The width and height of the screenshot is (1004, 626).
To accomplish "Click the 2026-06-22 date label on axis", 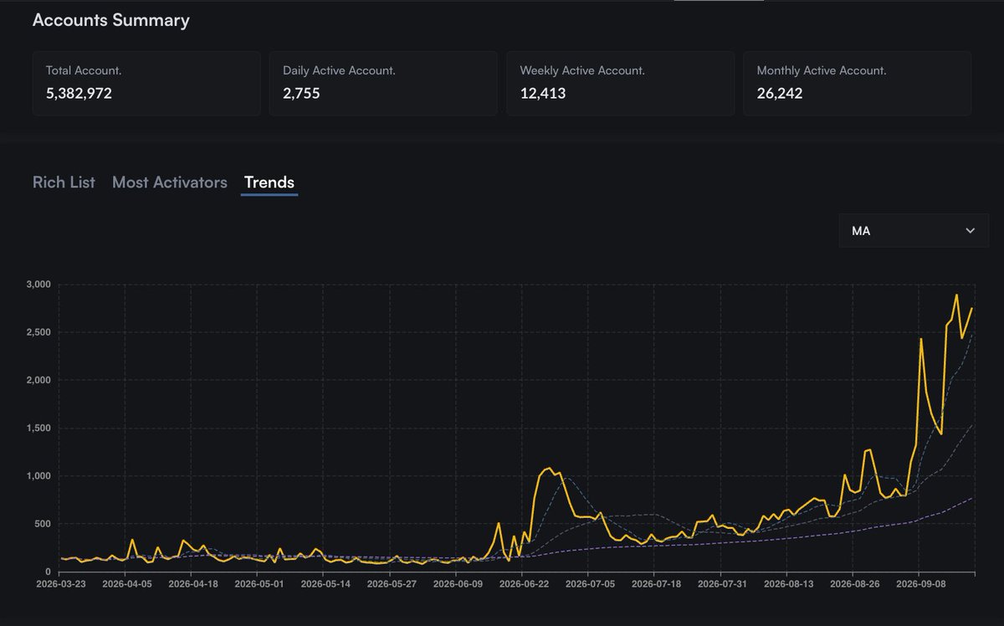I will point(524,584).
